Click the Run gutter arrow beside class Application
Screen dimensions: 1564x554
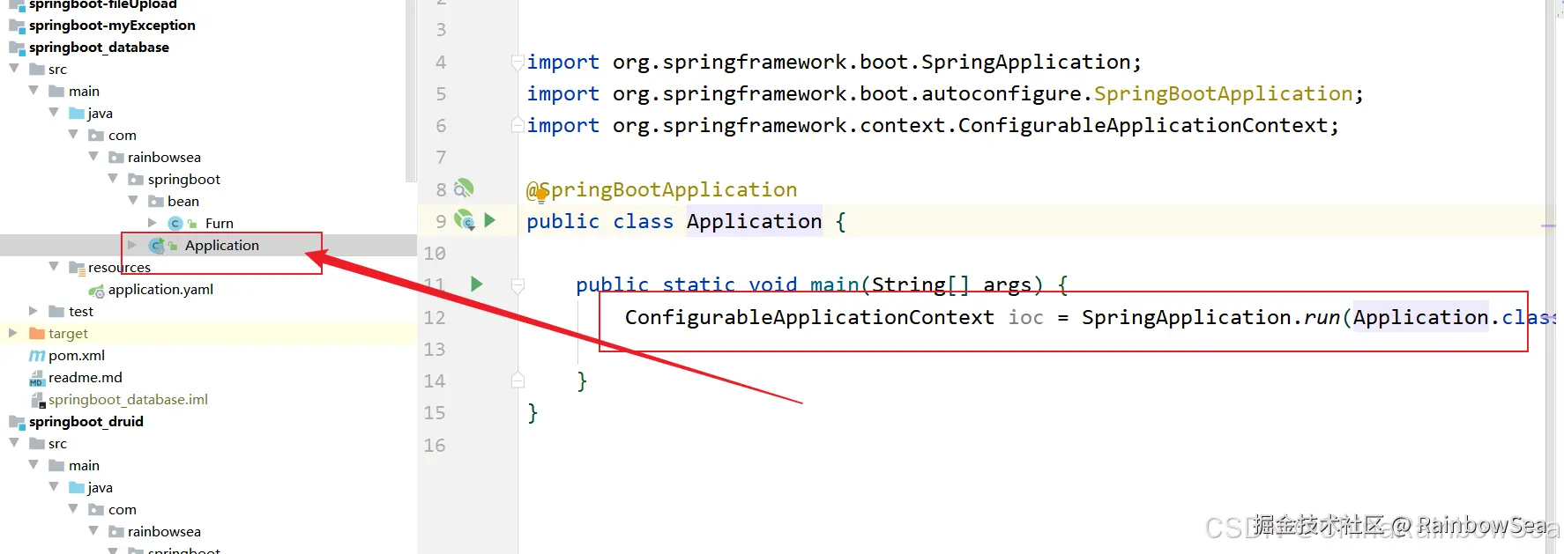490,220
